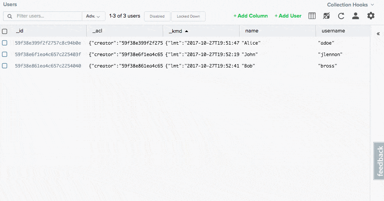Click the crossed-out image icon in toolbar
The height and width of the screenshot is (201, 384).
tap(326, 16)
